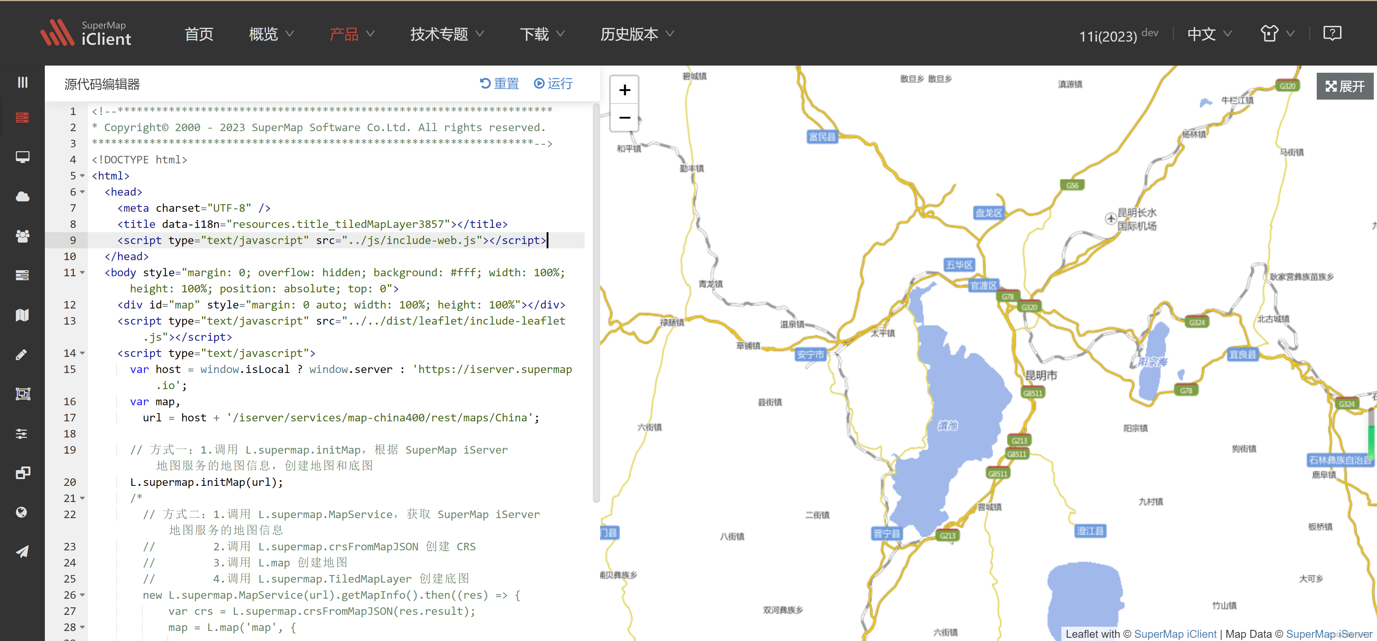This screenshot has height=641, width=1377.
Task: Go to the 首页 nav item
Action: pyautogui.click(x=199, y=34)
